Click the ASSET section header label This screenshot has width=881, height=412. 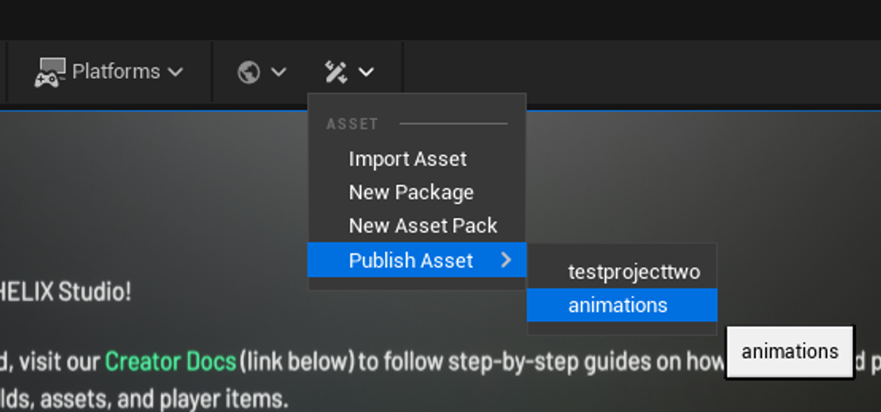click(x=352, y=124)
